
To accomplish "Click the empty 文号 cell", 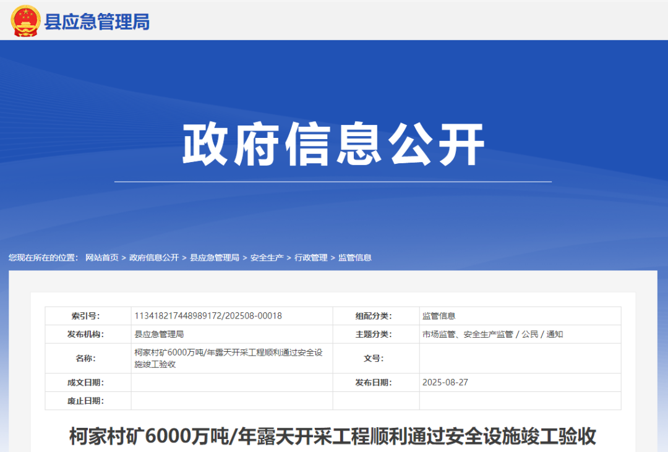I will 521,358.
